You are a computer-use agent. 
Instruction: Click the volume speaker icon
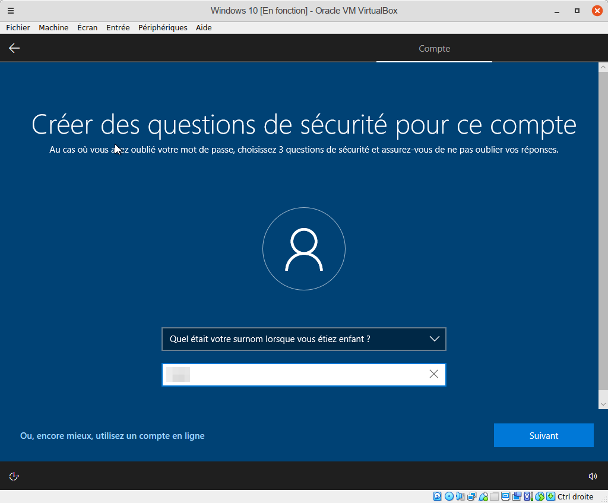pyautogui.click(x=592, y=476)
